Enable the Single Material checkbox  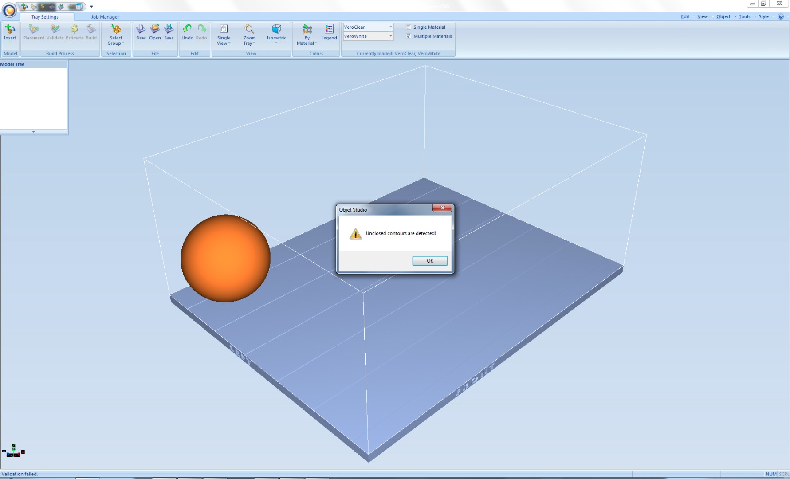pyautogui.click(x=409, y=27)
